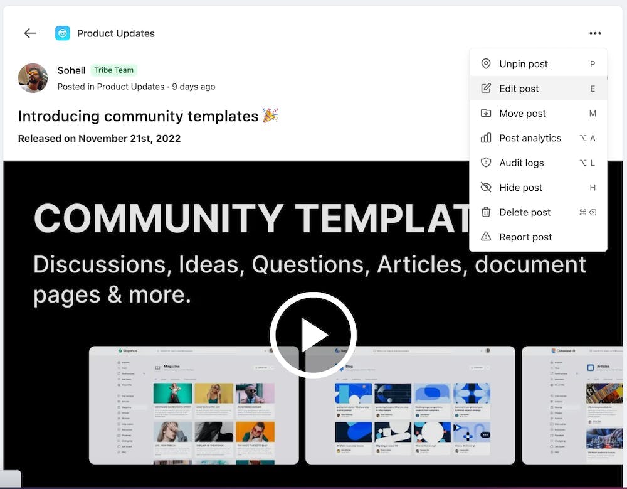
Task: Click the Delete post trash can icon
Action: (486, 212)
